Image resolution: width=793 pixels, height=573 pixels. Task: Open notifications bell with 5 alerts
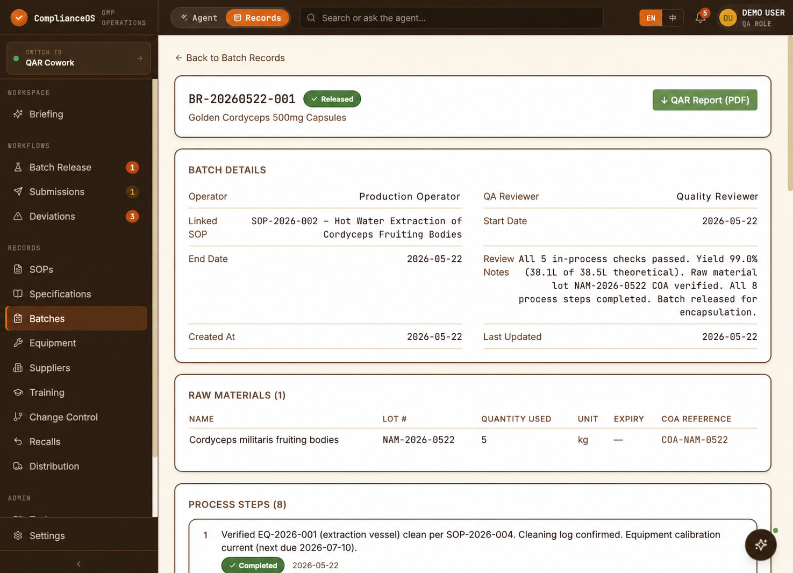coord(701,17)
